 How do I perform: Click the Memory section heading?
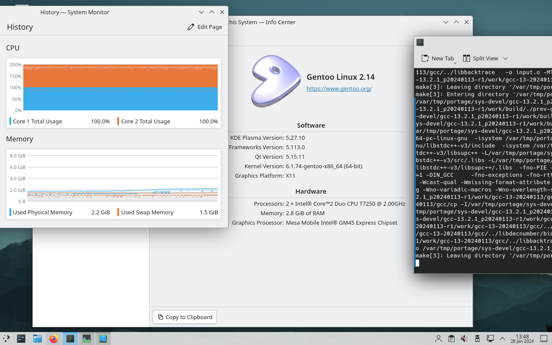pos(19,139)
